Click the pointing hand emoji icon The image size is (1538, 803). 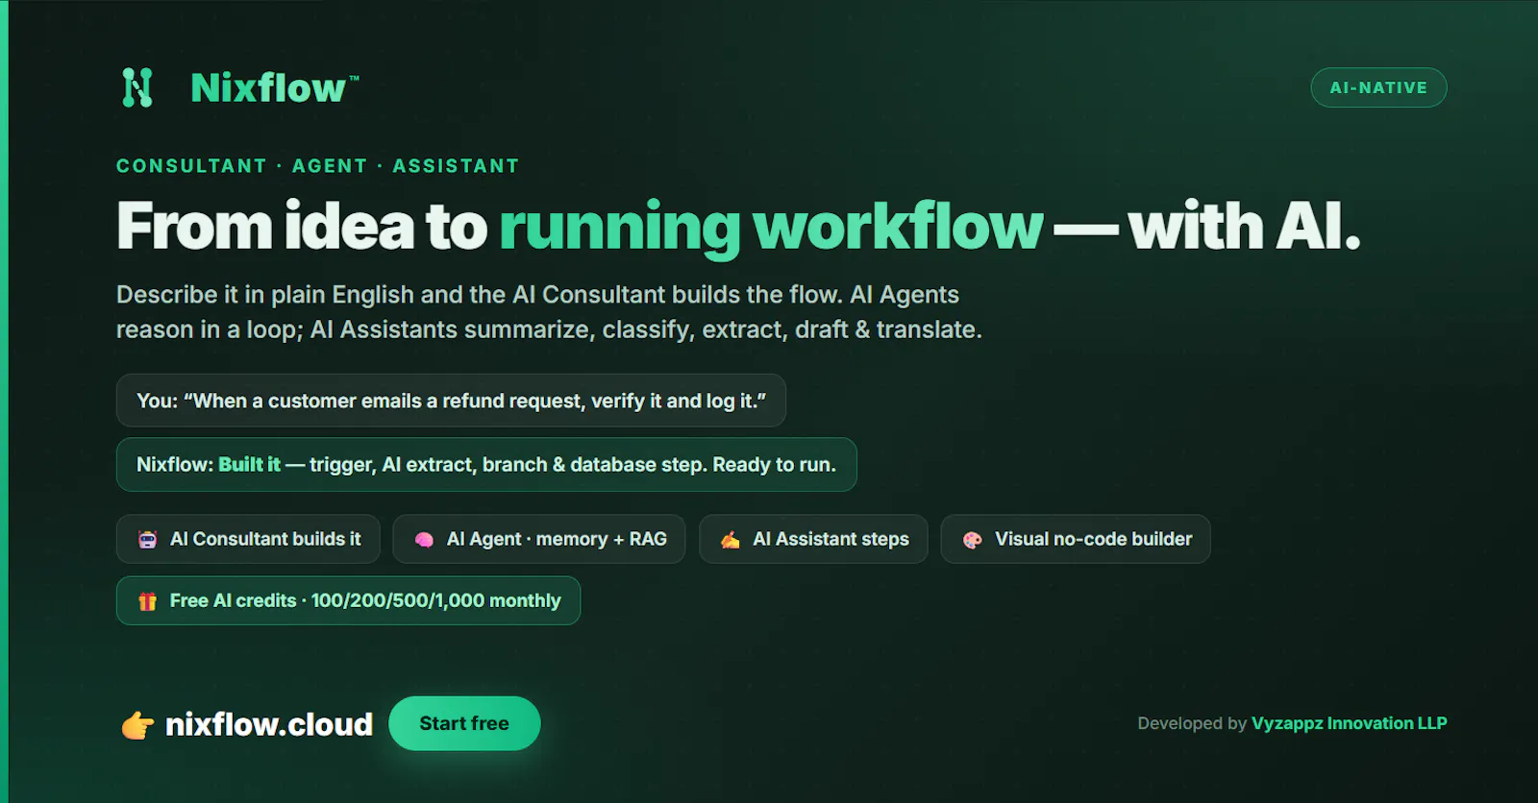tap(137, 725)
